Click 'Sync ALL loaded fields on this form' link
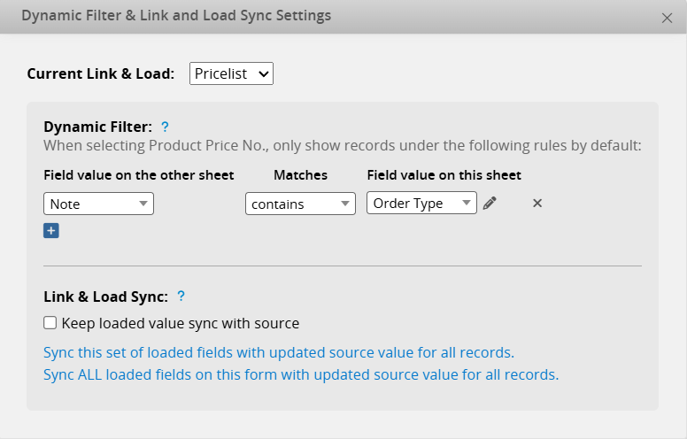Screen dimensions: 687x439 click(301, 374)
